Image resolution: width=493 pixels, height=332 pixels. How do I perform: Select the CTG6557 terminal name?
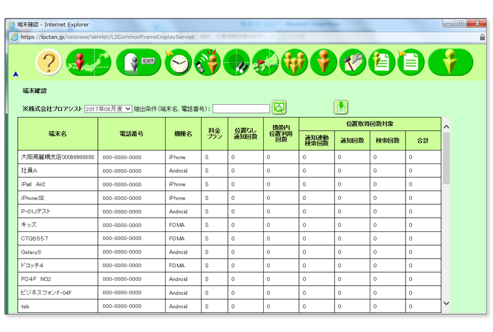(35, 238)
